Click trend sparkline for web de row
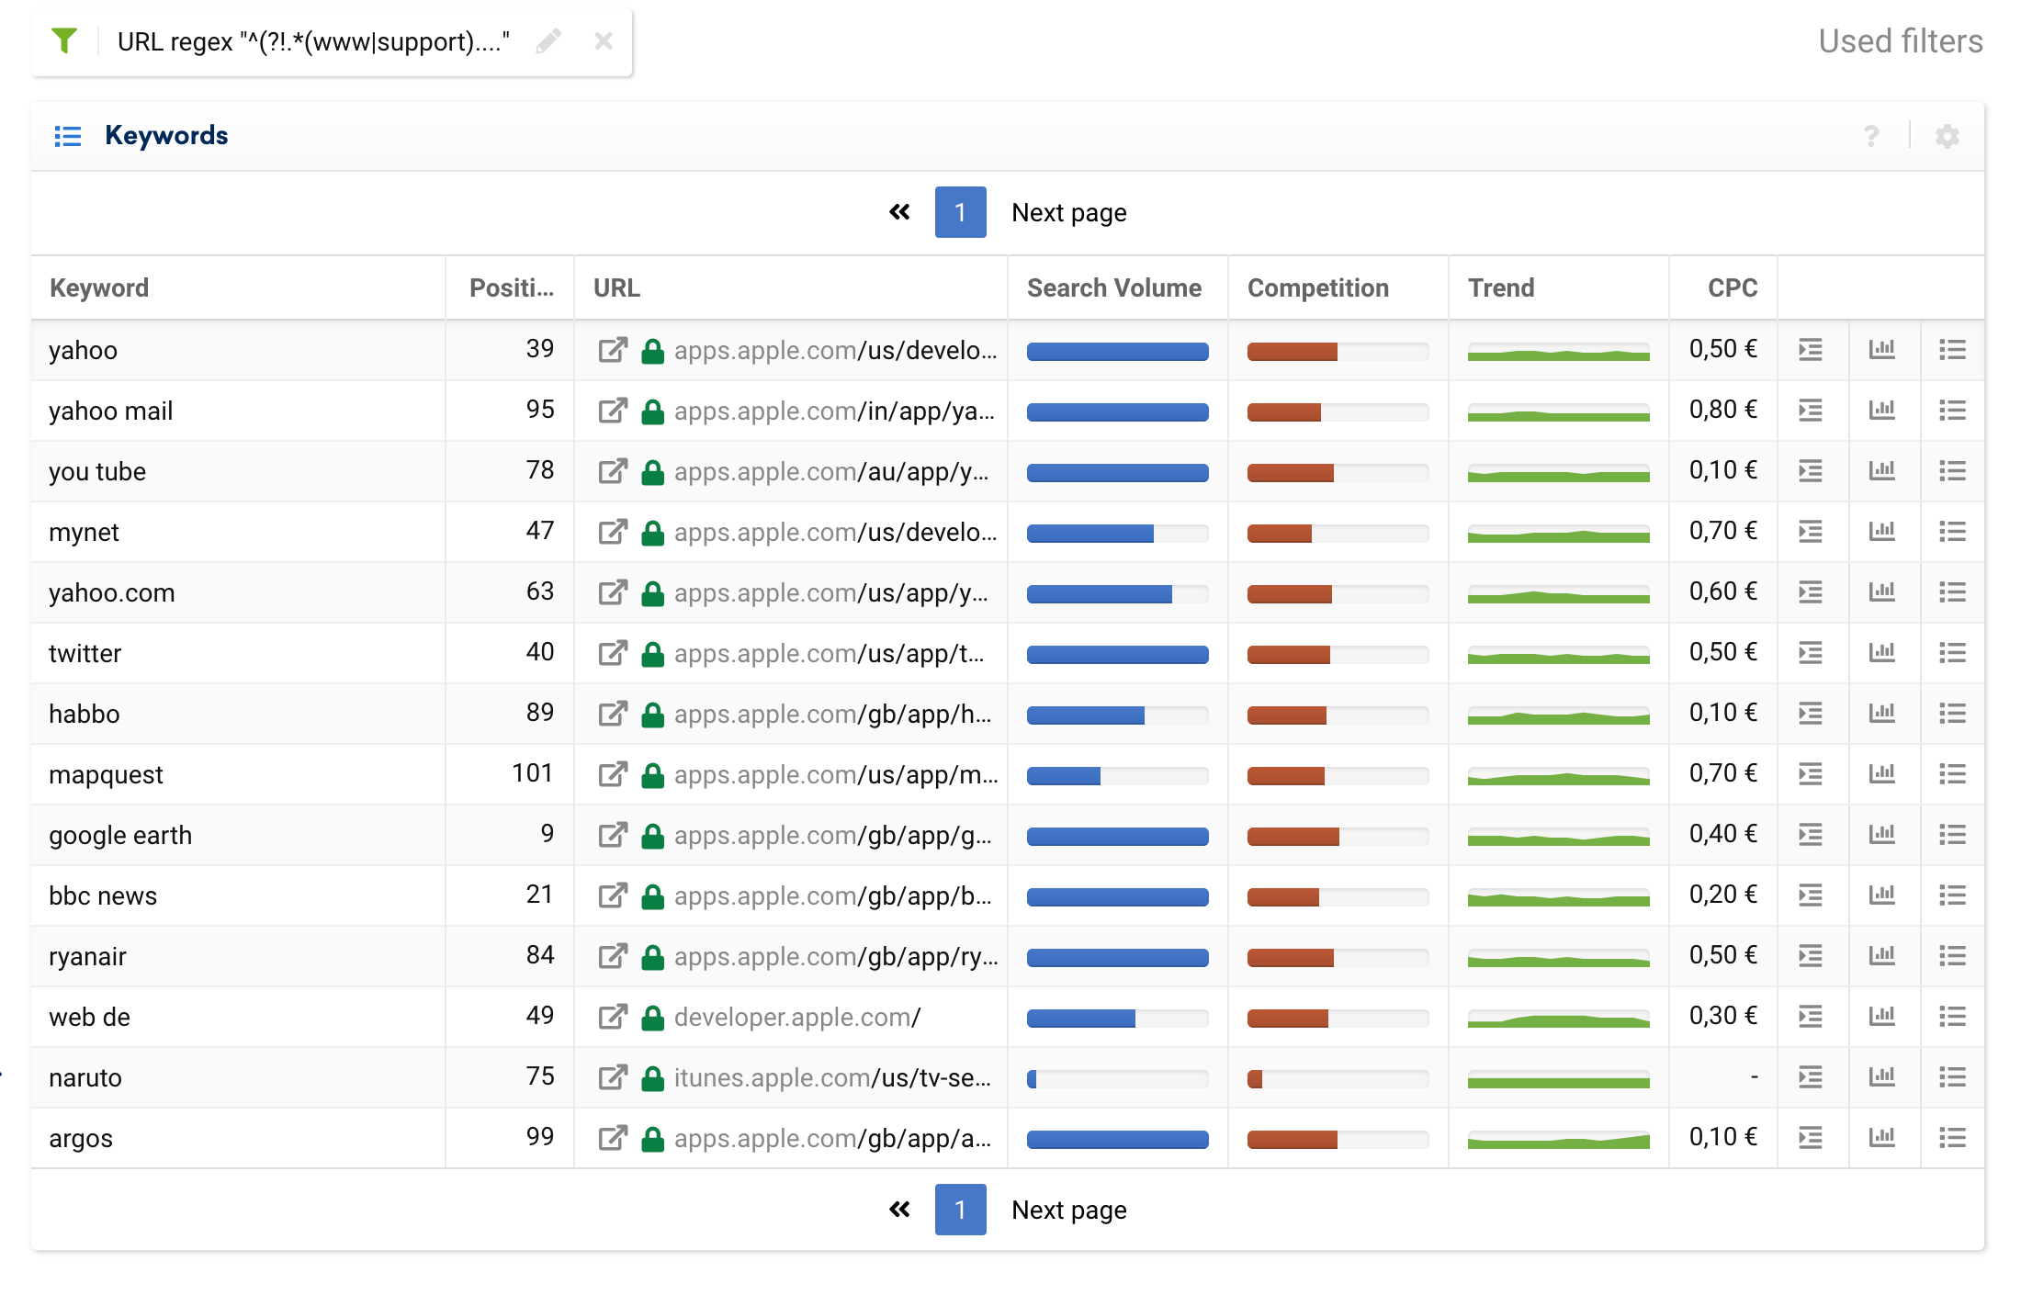 (1558, 1019)
